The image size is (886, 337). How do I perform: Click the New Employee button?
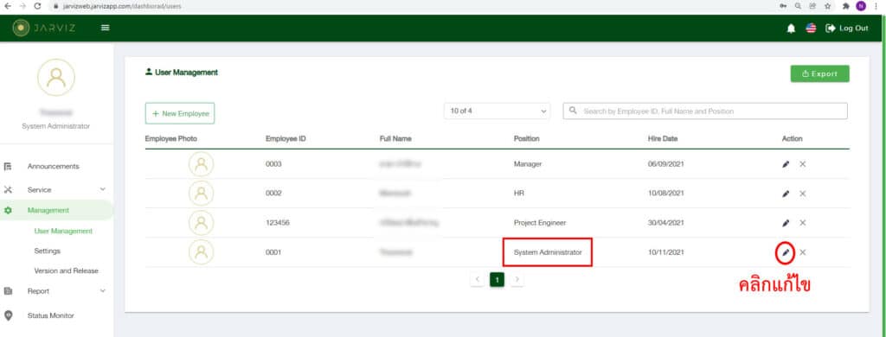180,113
